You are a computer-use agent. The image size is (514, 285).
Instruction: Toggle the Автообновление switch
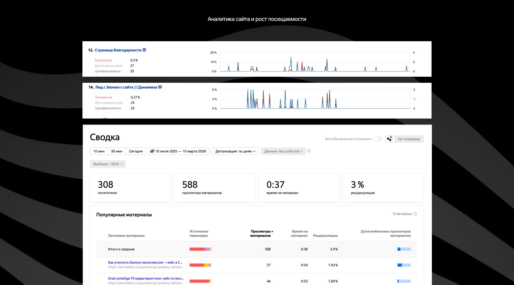tap(378, 139)
